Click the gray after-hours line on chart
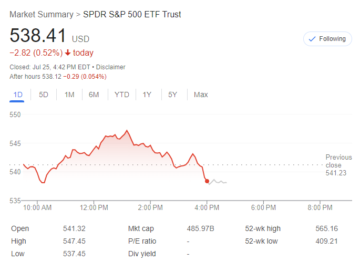The height and width of the screenshot is (262, 360). coord(218,182)
